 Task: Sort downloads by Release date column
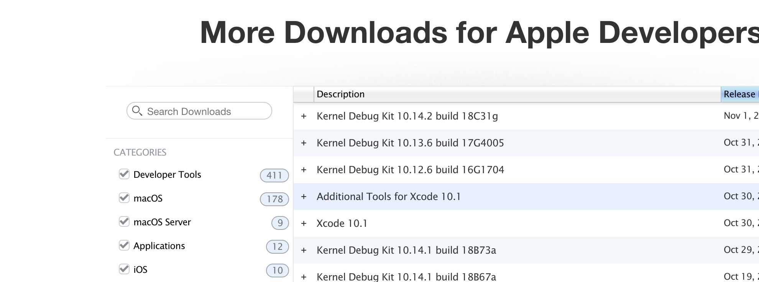pos(739,94)
